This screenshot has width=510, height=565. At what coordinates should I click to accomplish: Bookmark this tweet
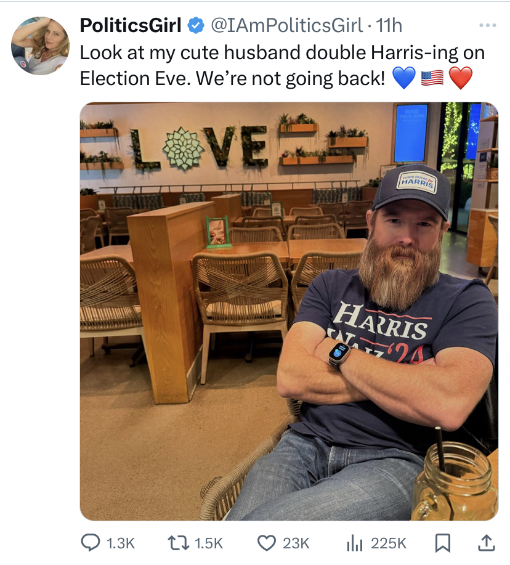[443, 543]
